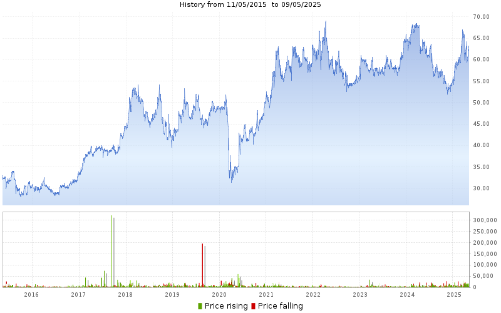Click the 0 volume axis label
The height and width of the screenshot is (313, 501).
[x=475, y=287]
